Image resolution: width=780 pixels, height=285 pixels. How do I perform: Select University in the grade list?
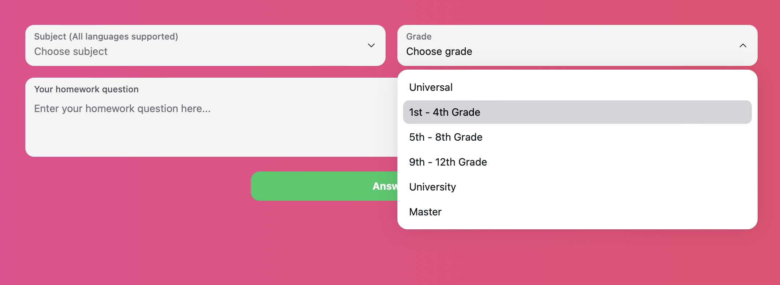pyautogui.click(x=577, y=187)
